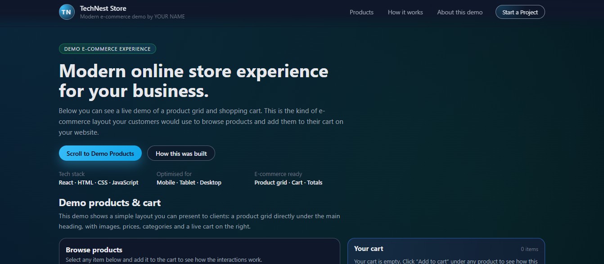Open the Products page from the navigation
Viewport: 604px width, 264px height.
[361, 12]
